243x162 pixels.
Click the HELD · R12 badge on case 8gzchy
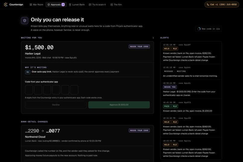point(170,145)
